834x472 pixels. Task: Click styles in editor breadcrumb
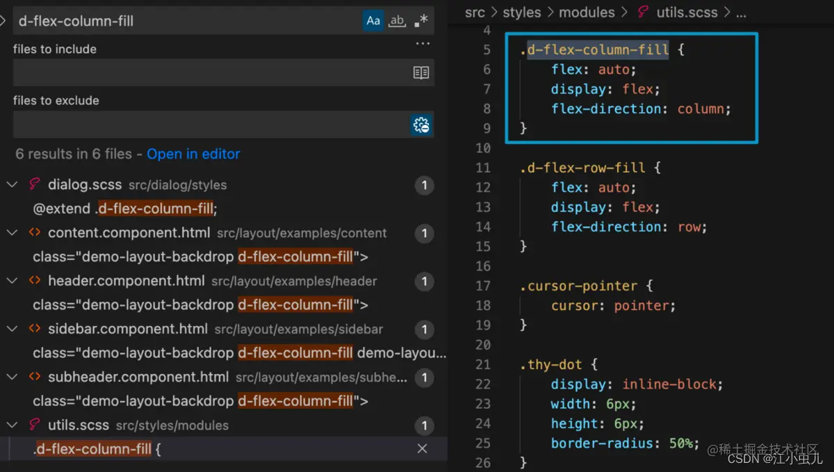522,13
